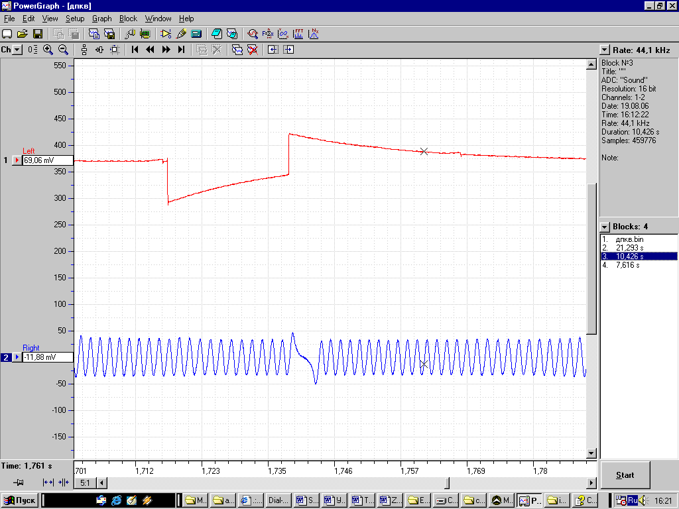The image size is (679, 509).
Task: Click the delete block red X icon
Action: (x=253, y=50)
